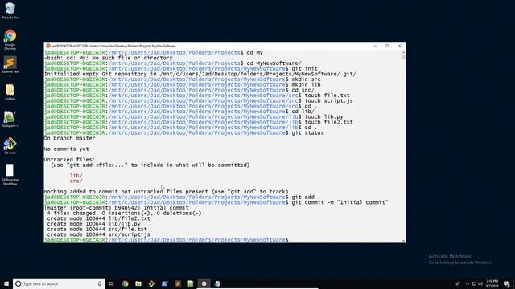Click the Cortana search circle icon

(19, 283)
